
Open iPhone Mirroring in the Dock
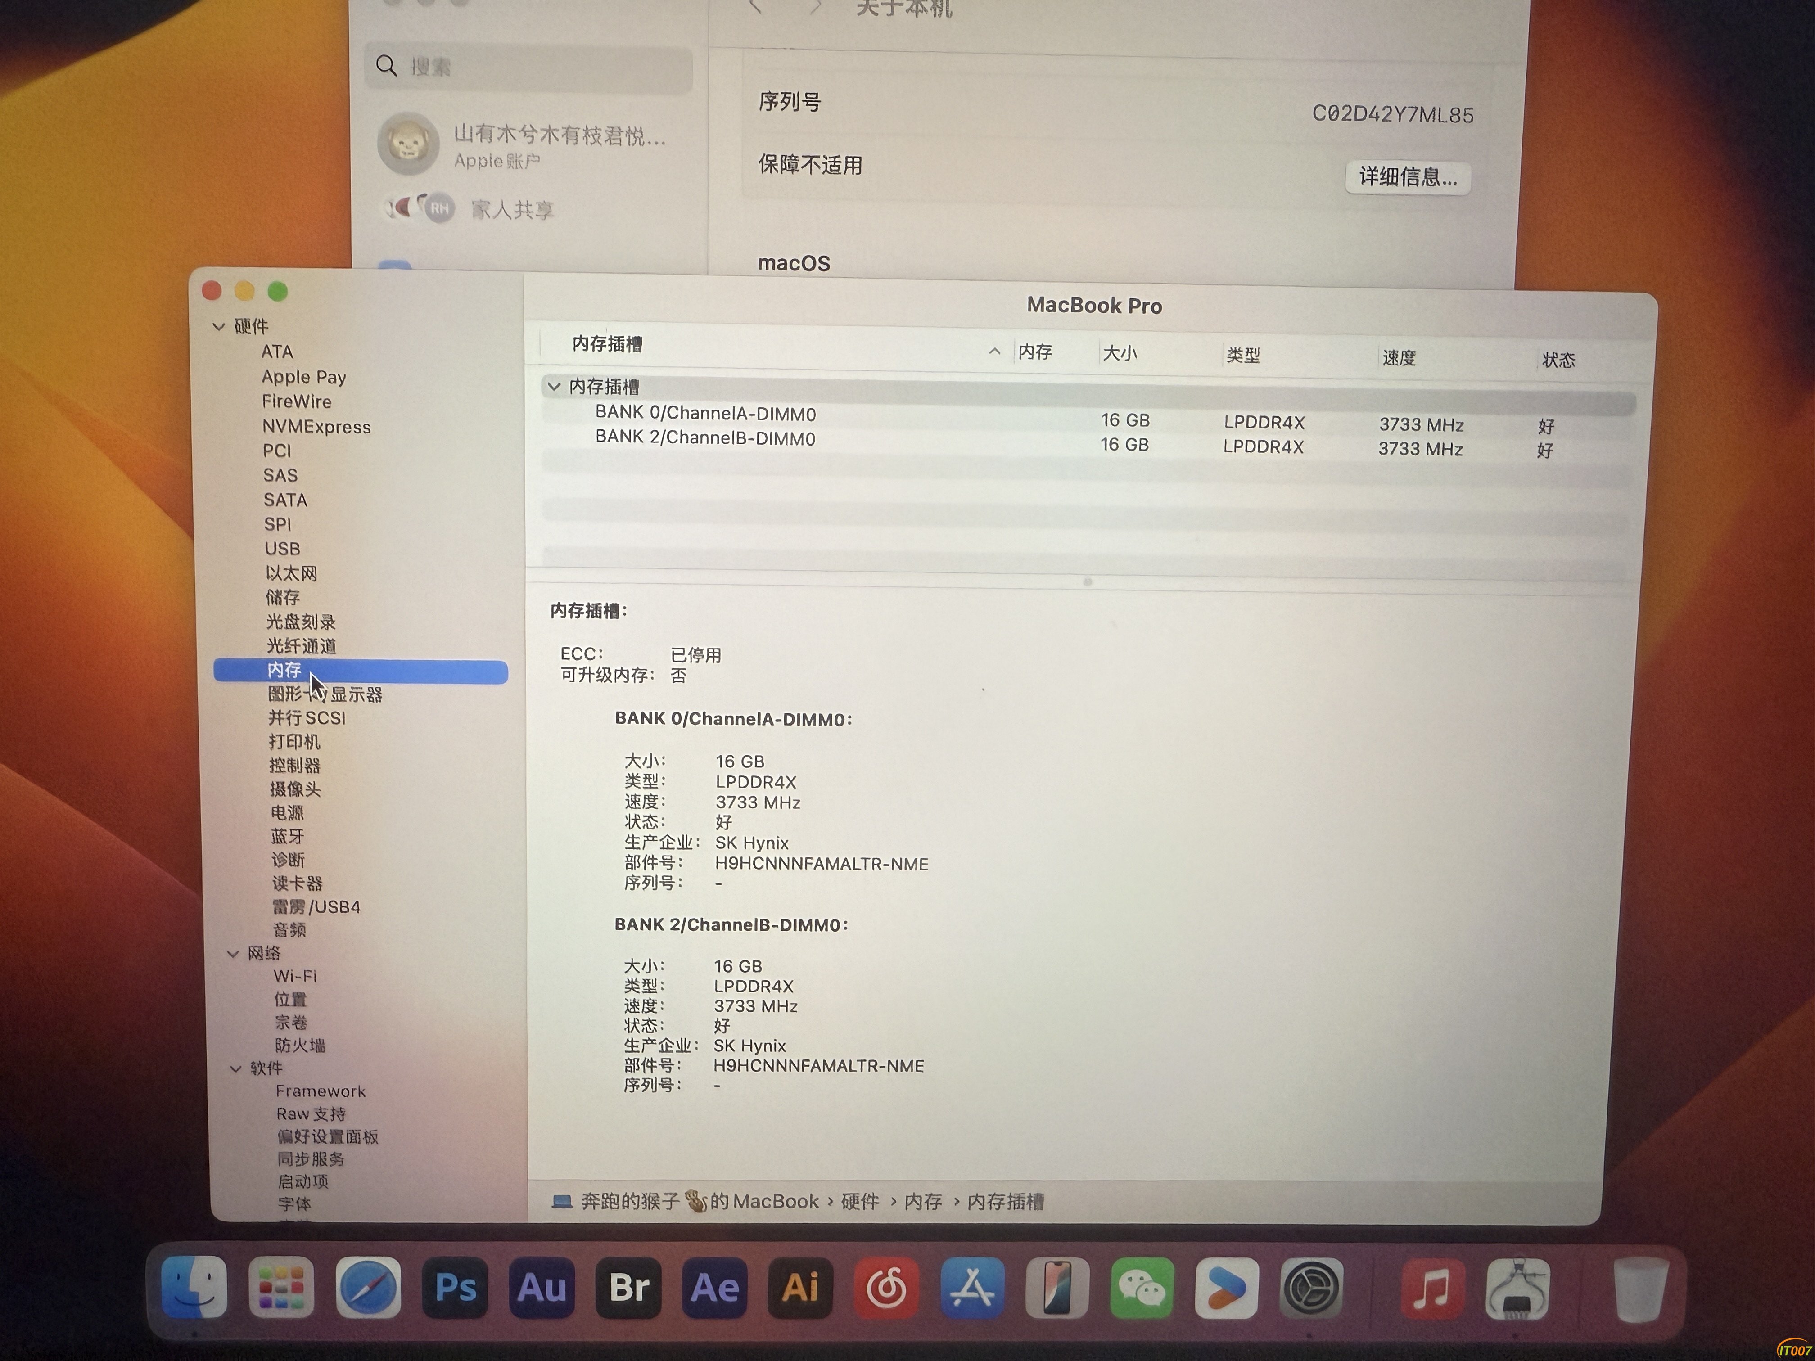(x=1058, y=1288)
